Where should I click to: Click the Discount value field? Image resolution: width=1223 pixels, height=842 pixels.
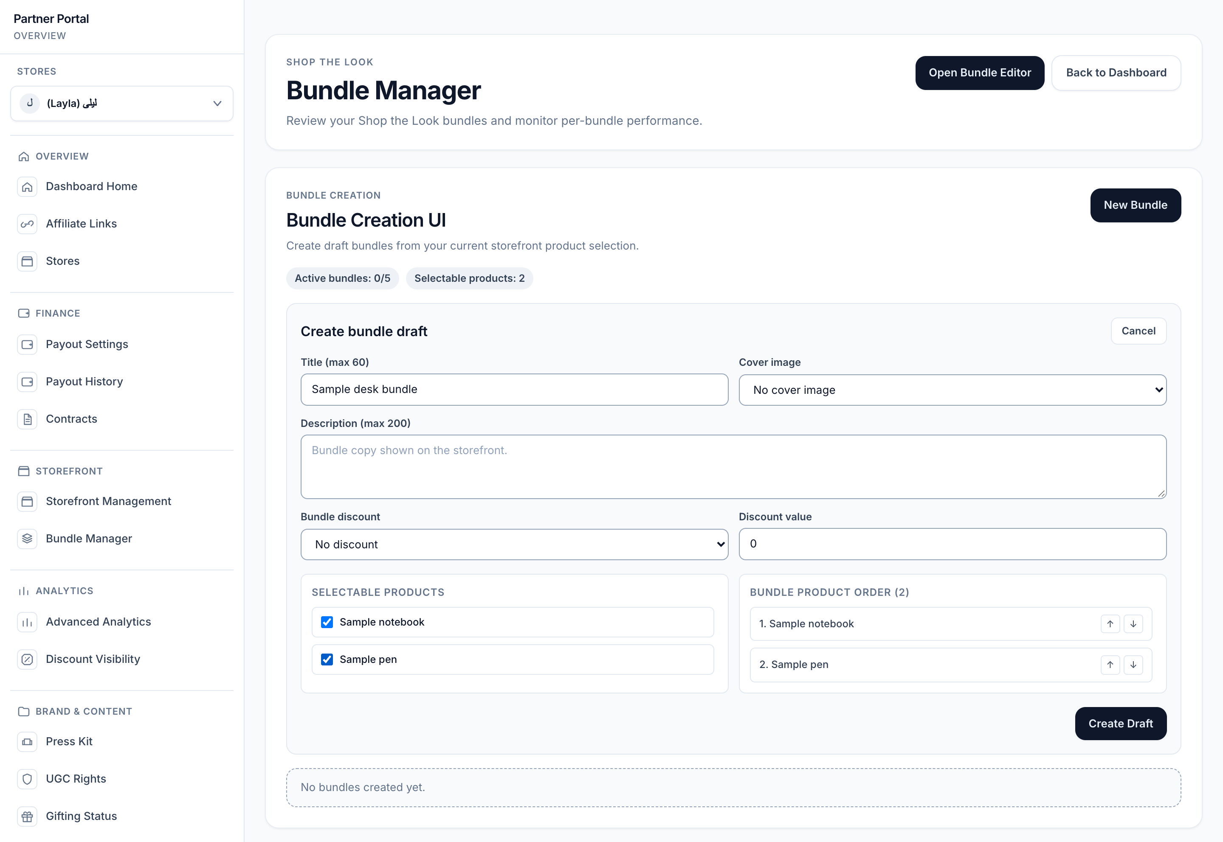click(x=952, y=544)
